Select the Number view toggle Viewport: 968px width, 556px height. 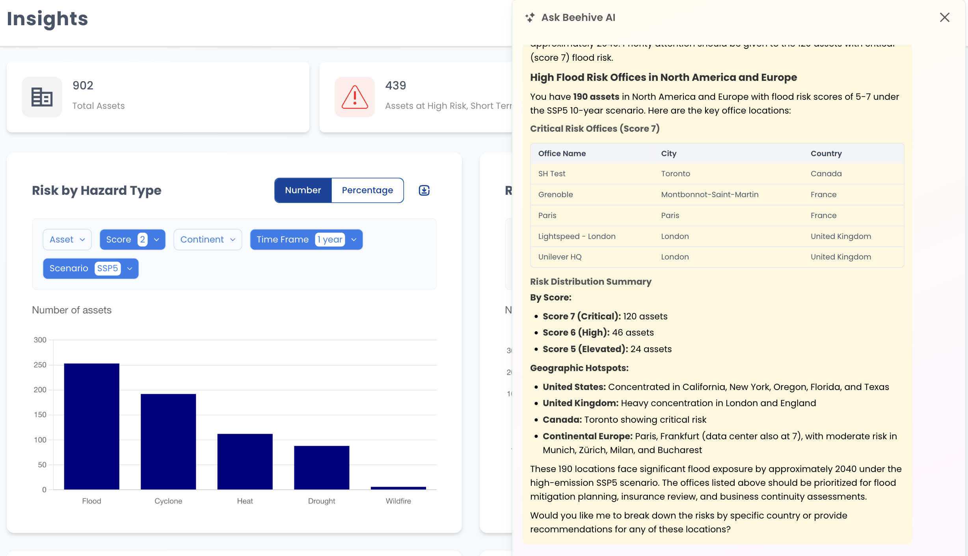[x=303, y=190]
